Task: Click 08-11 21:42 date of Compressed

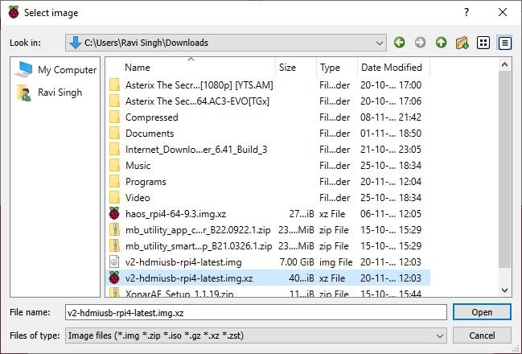Action: tap(391, 117)
